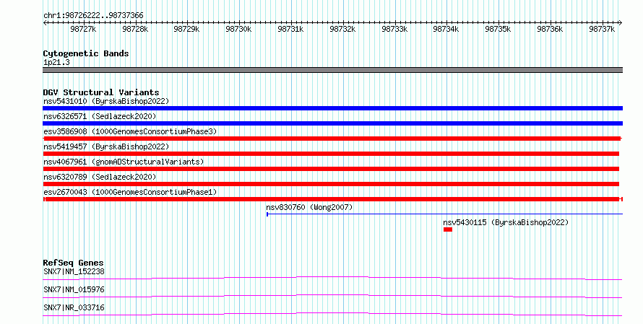Select the red bar for esv3586908
Viewport: 643px width, 324px height.
tap(332, 139)
